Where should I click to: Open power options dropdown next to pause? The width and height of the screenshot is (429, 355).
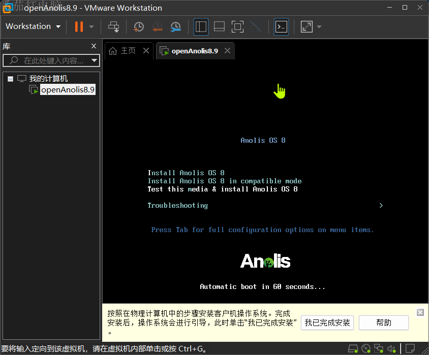click(x=91, y=27)
